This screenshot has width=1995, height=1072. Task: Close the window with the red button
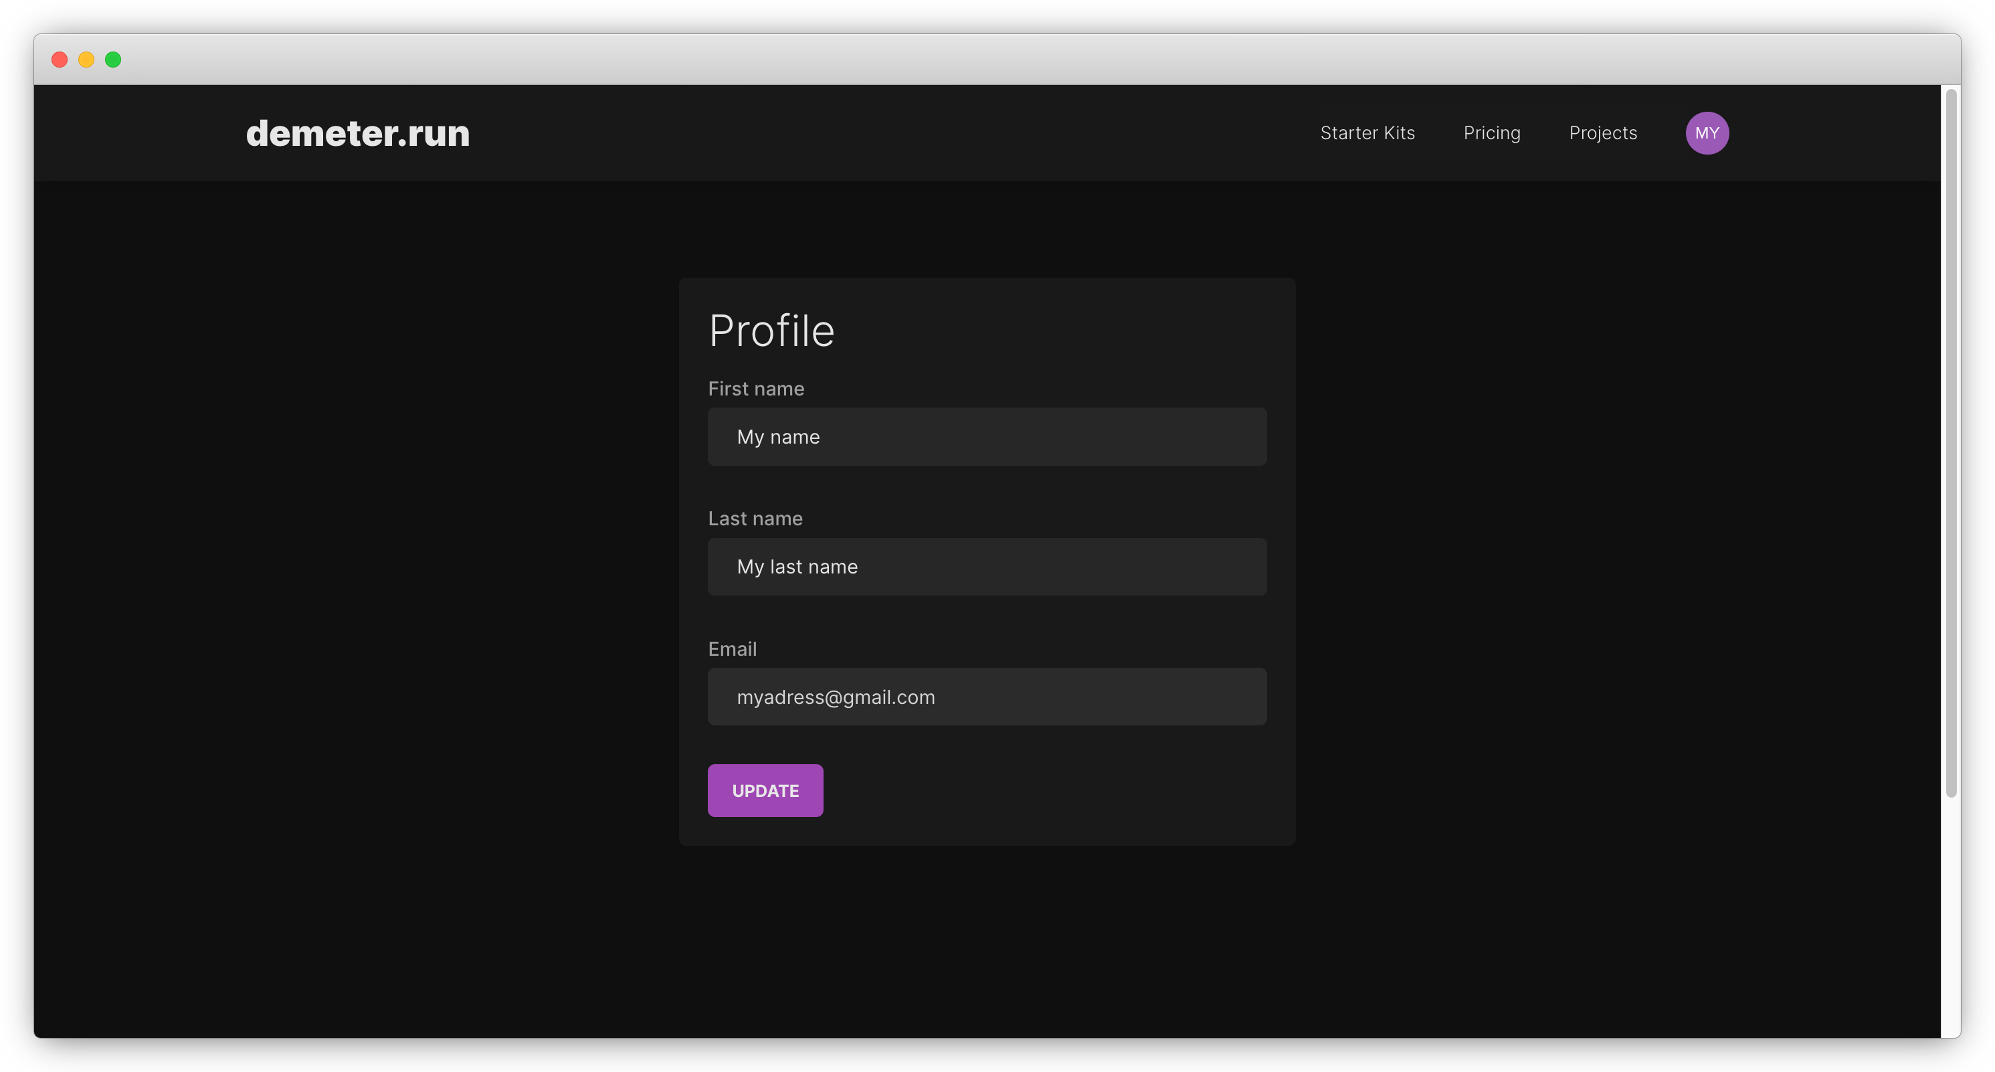point(60,60)
